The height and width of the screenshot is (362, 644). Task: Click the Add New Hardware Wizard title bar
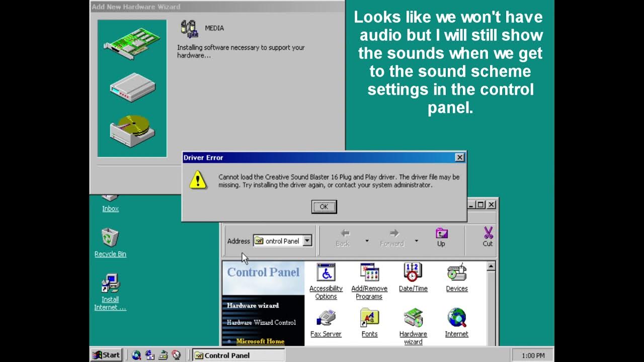pos(217,7)
